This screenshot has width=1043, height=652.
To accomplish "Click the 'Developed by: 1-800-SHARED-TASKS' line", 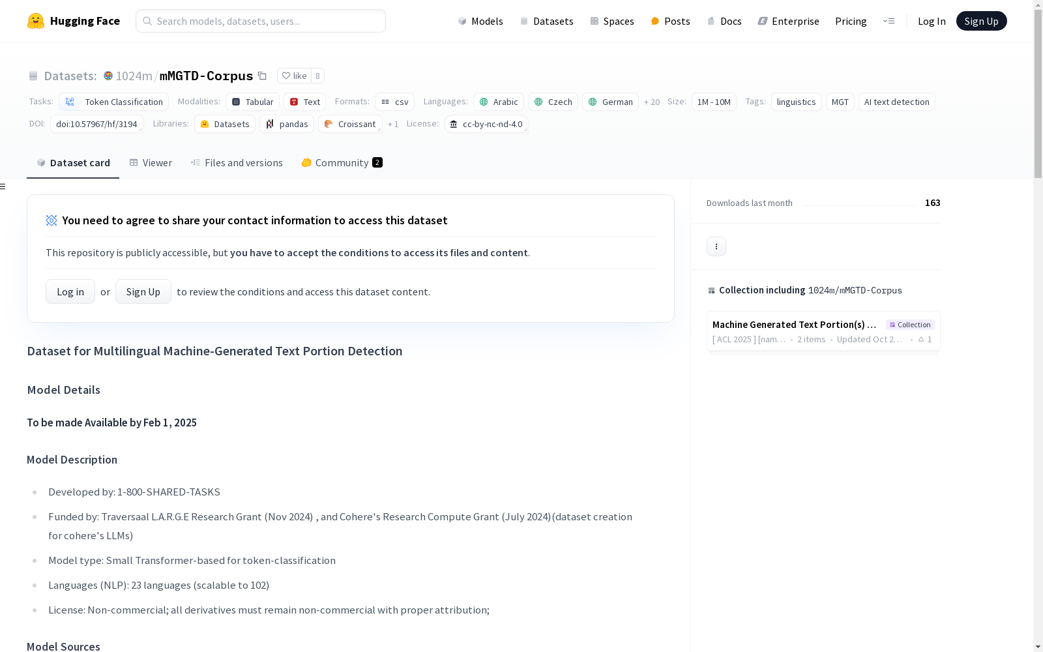I will pos(134,492).
